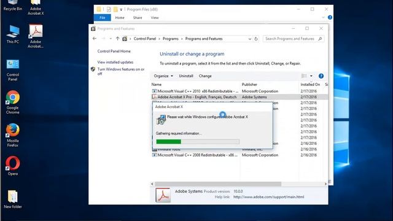Click the installer icon in Adobe Acrobat X dialog
Image resolution: width=393 pixels, height=221 pixels.
tap(161, 120)
